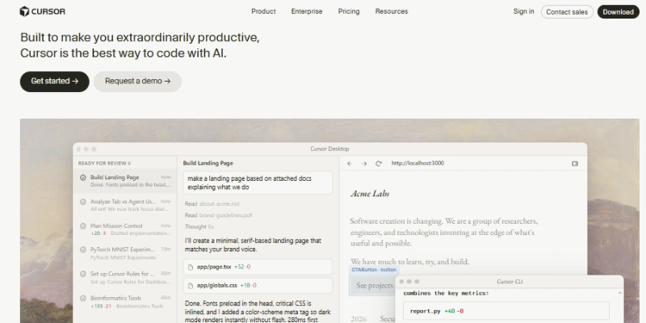Click the localhost:3000 address field
The height and width of the screenshot is (323, 646).
pos(417,163)
